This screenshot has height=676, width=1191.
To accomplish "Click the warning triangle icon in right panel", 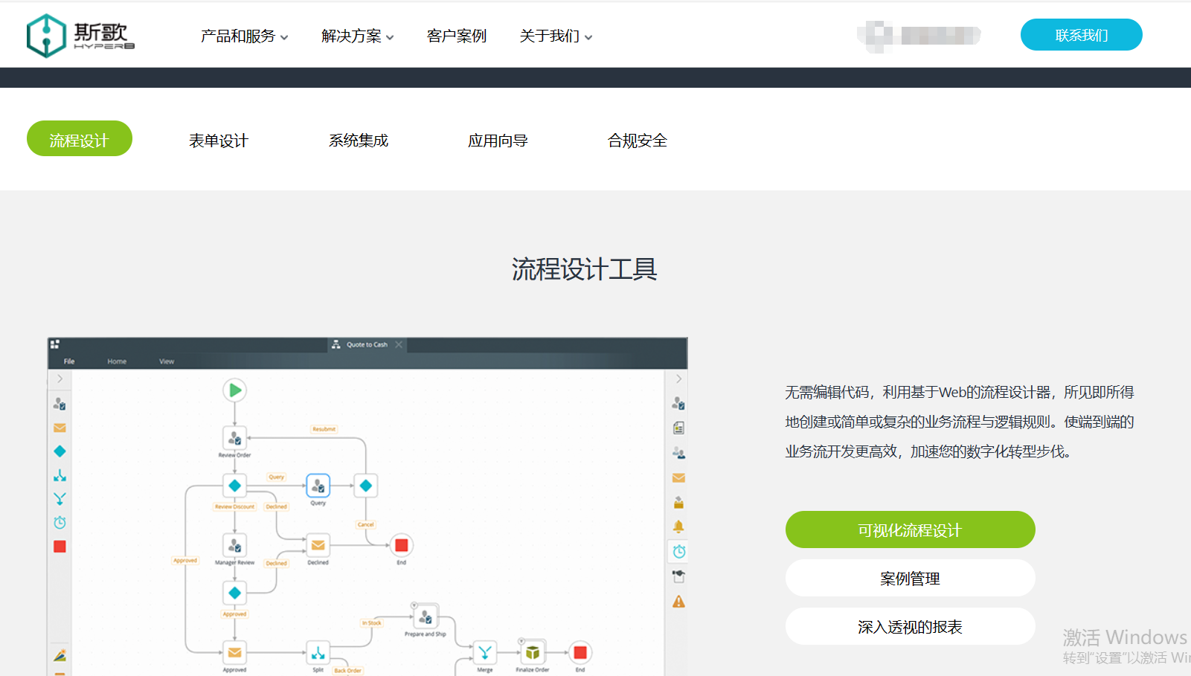I will click(678, 601).
